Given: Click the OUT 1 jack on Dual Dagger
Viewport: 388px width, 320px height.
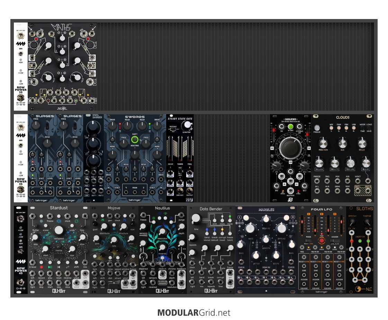Looking at the screenshot, I should tap(94, 191).
